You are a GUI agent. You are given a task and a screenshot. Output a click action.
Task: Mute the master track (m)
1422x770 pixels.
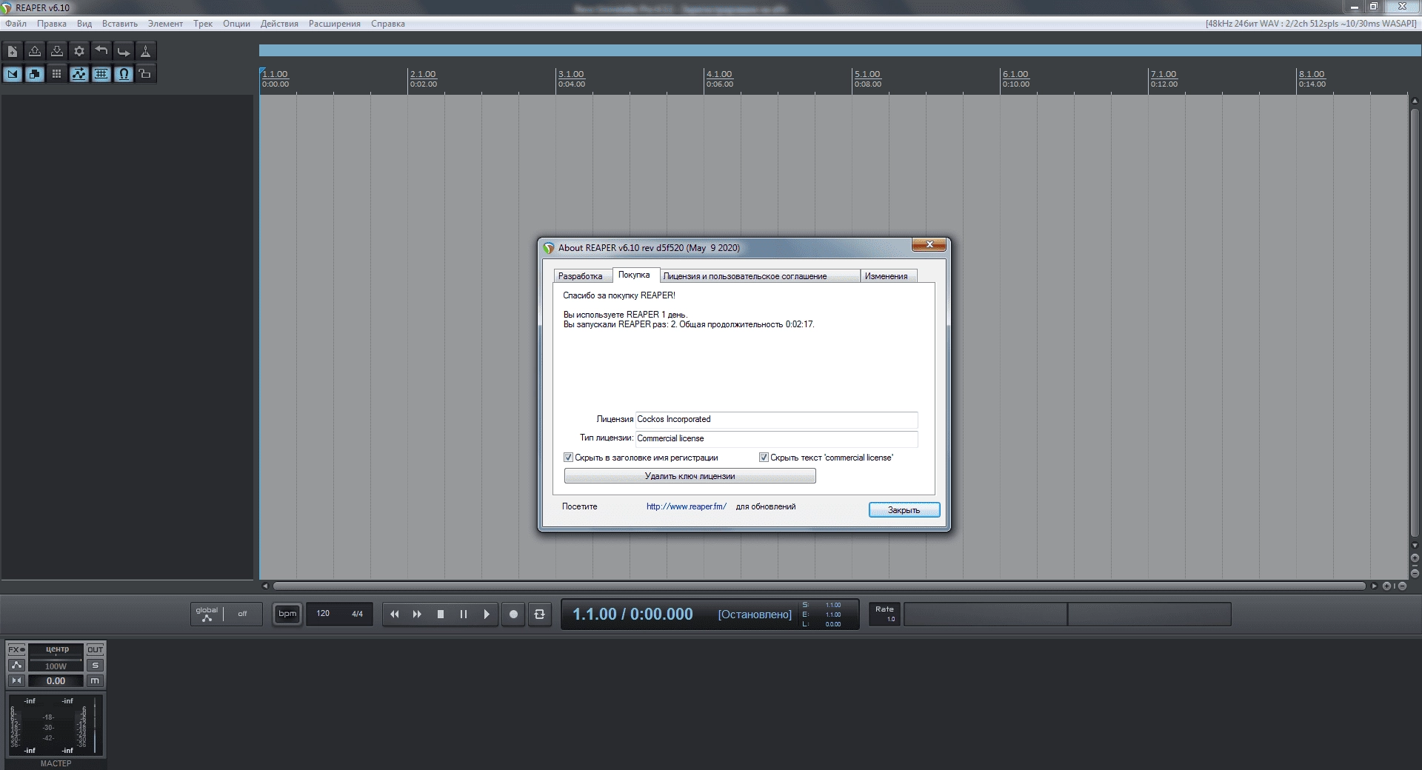pyautogui.click(x=95, y=680)
